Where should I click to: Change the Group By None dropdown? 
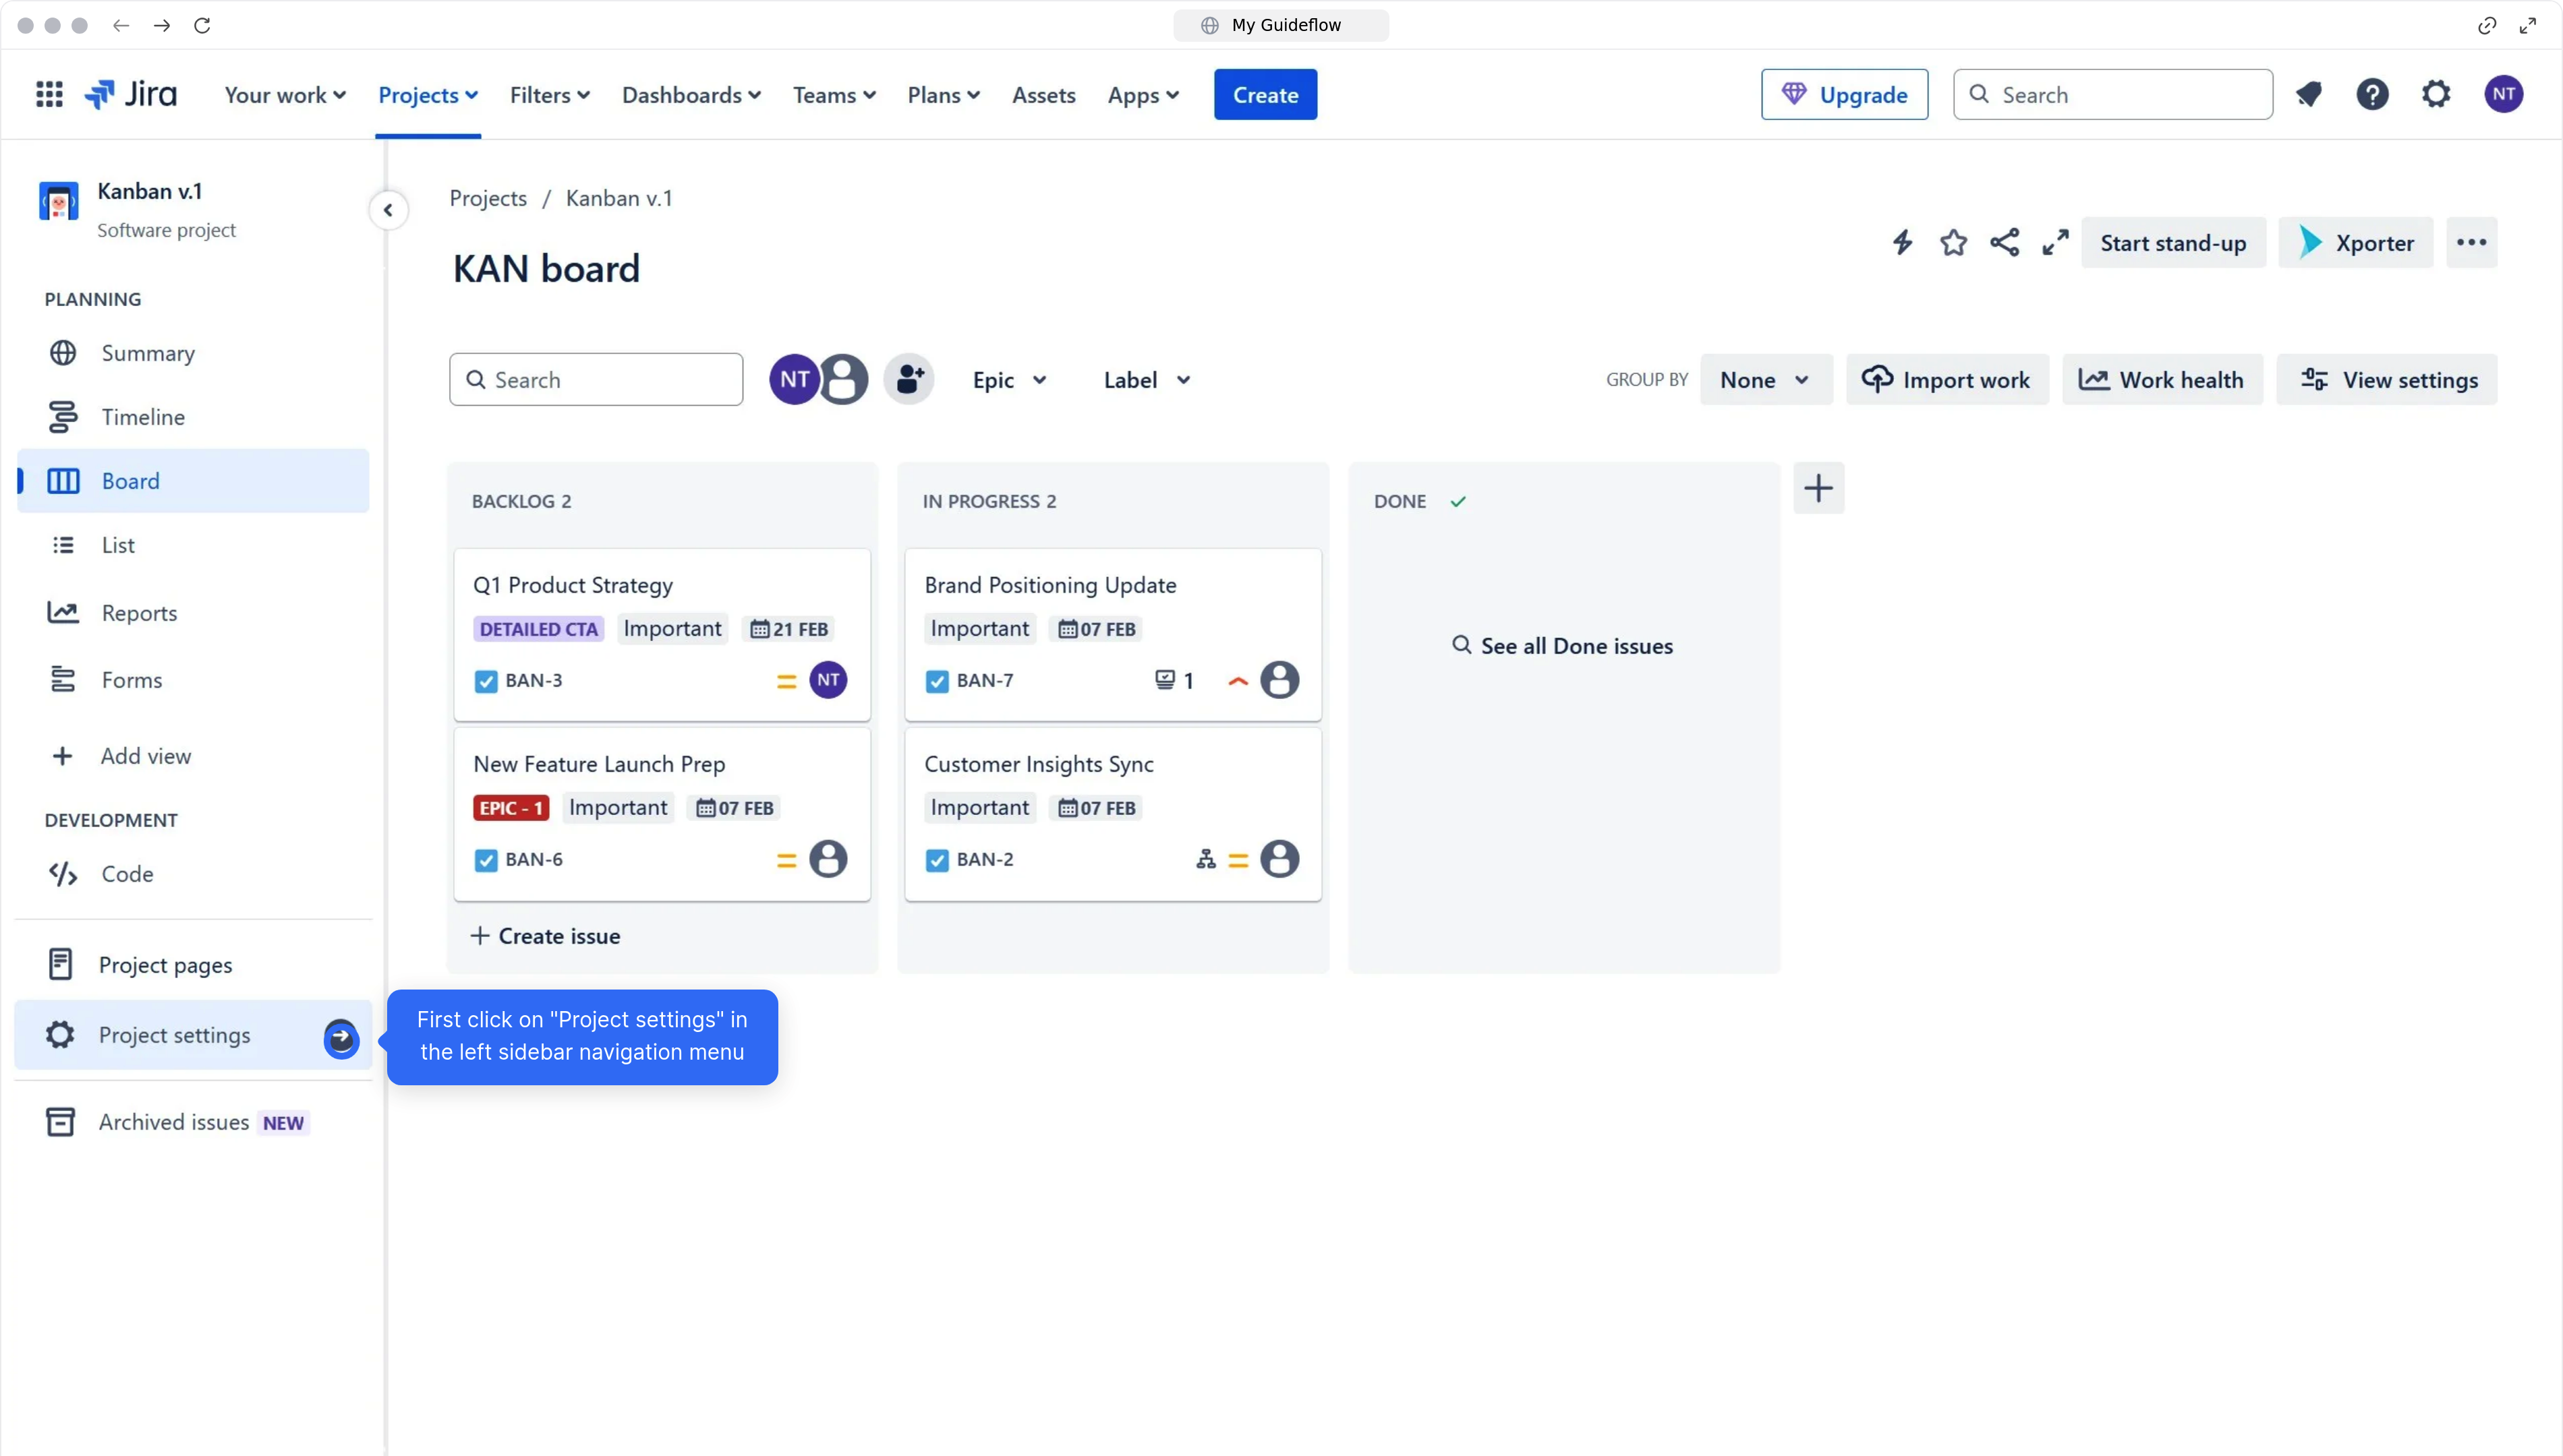(x=1764, y=379)
